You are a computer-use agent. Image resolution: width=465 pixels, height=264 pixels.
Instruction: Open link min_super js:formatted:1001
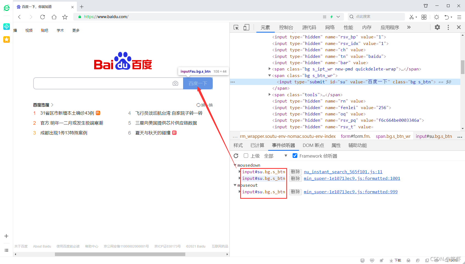point(352,178)
